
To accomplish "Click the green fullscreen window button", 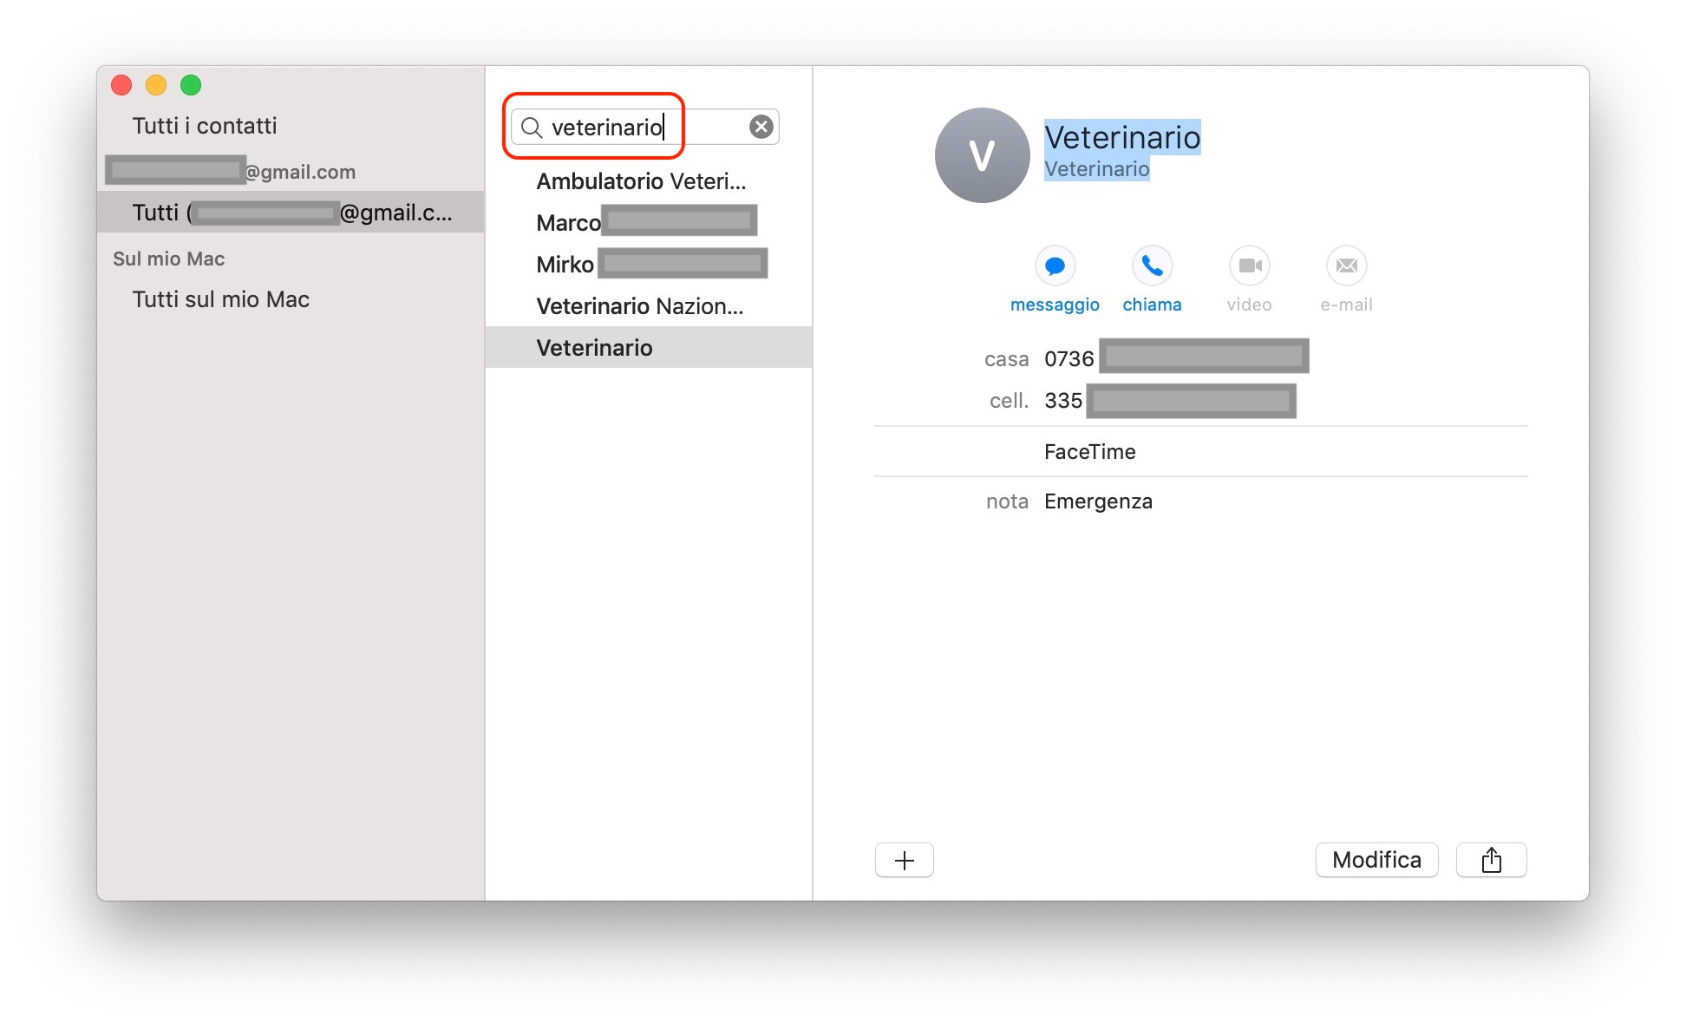I will coord(191,85).
